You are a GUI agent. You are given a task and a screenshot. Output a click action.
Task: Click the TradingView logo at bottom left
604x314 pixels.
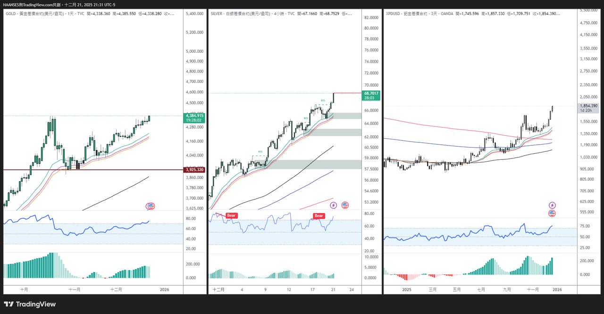[29, 304]
